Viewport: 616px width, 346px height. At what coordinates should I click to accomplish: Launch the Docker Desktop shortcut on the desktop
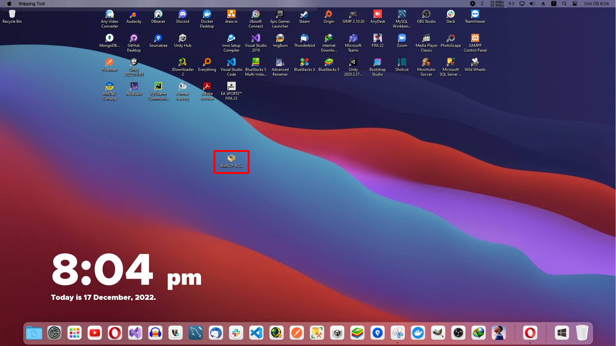tap(207, 19)
